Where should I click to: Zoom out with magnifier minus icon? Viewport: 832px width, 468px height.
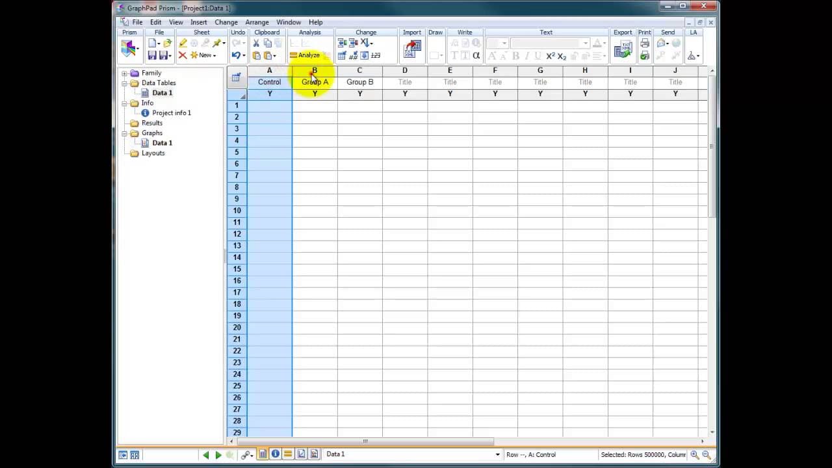coord(707,455)
